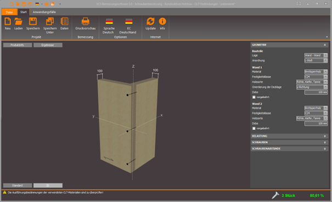
Task: Click the quick access new document icon
Action: tap(12, 4)
